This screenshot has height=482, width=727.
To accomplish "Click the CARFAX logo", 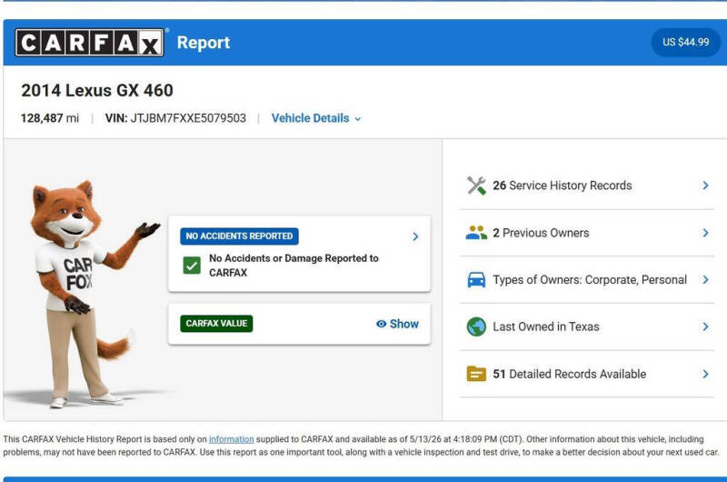I will [89, 43].
